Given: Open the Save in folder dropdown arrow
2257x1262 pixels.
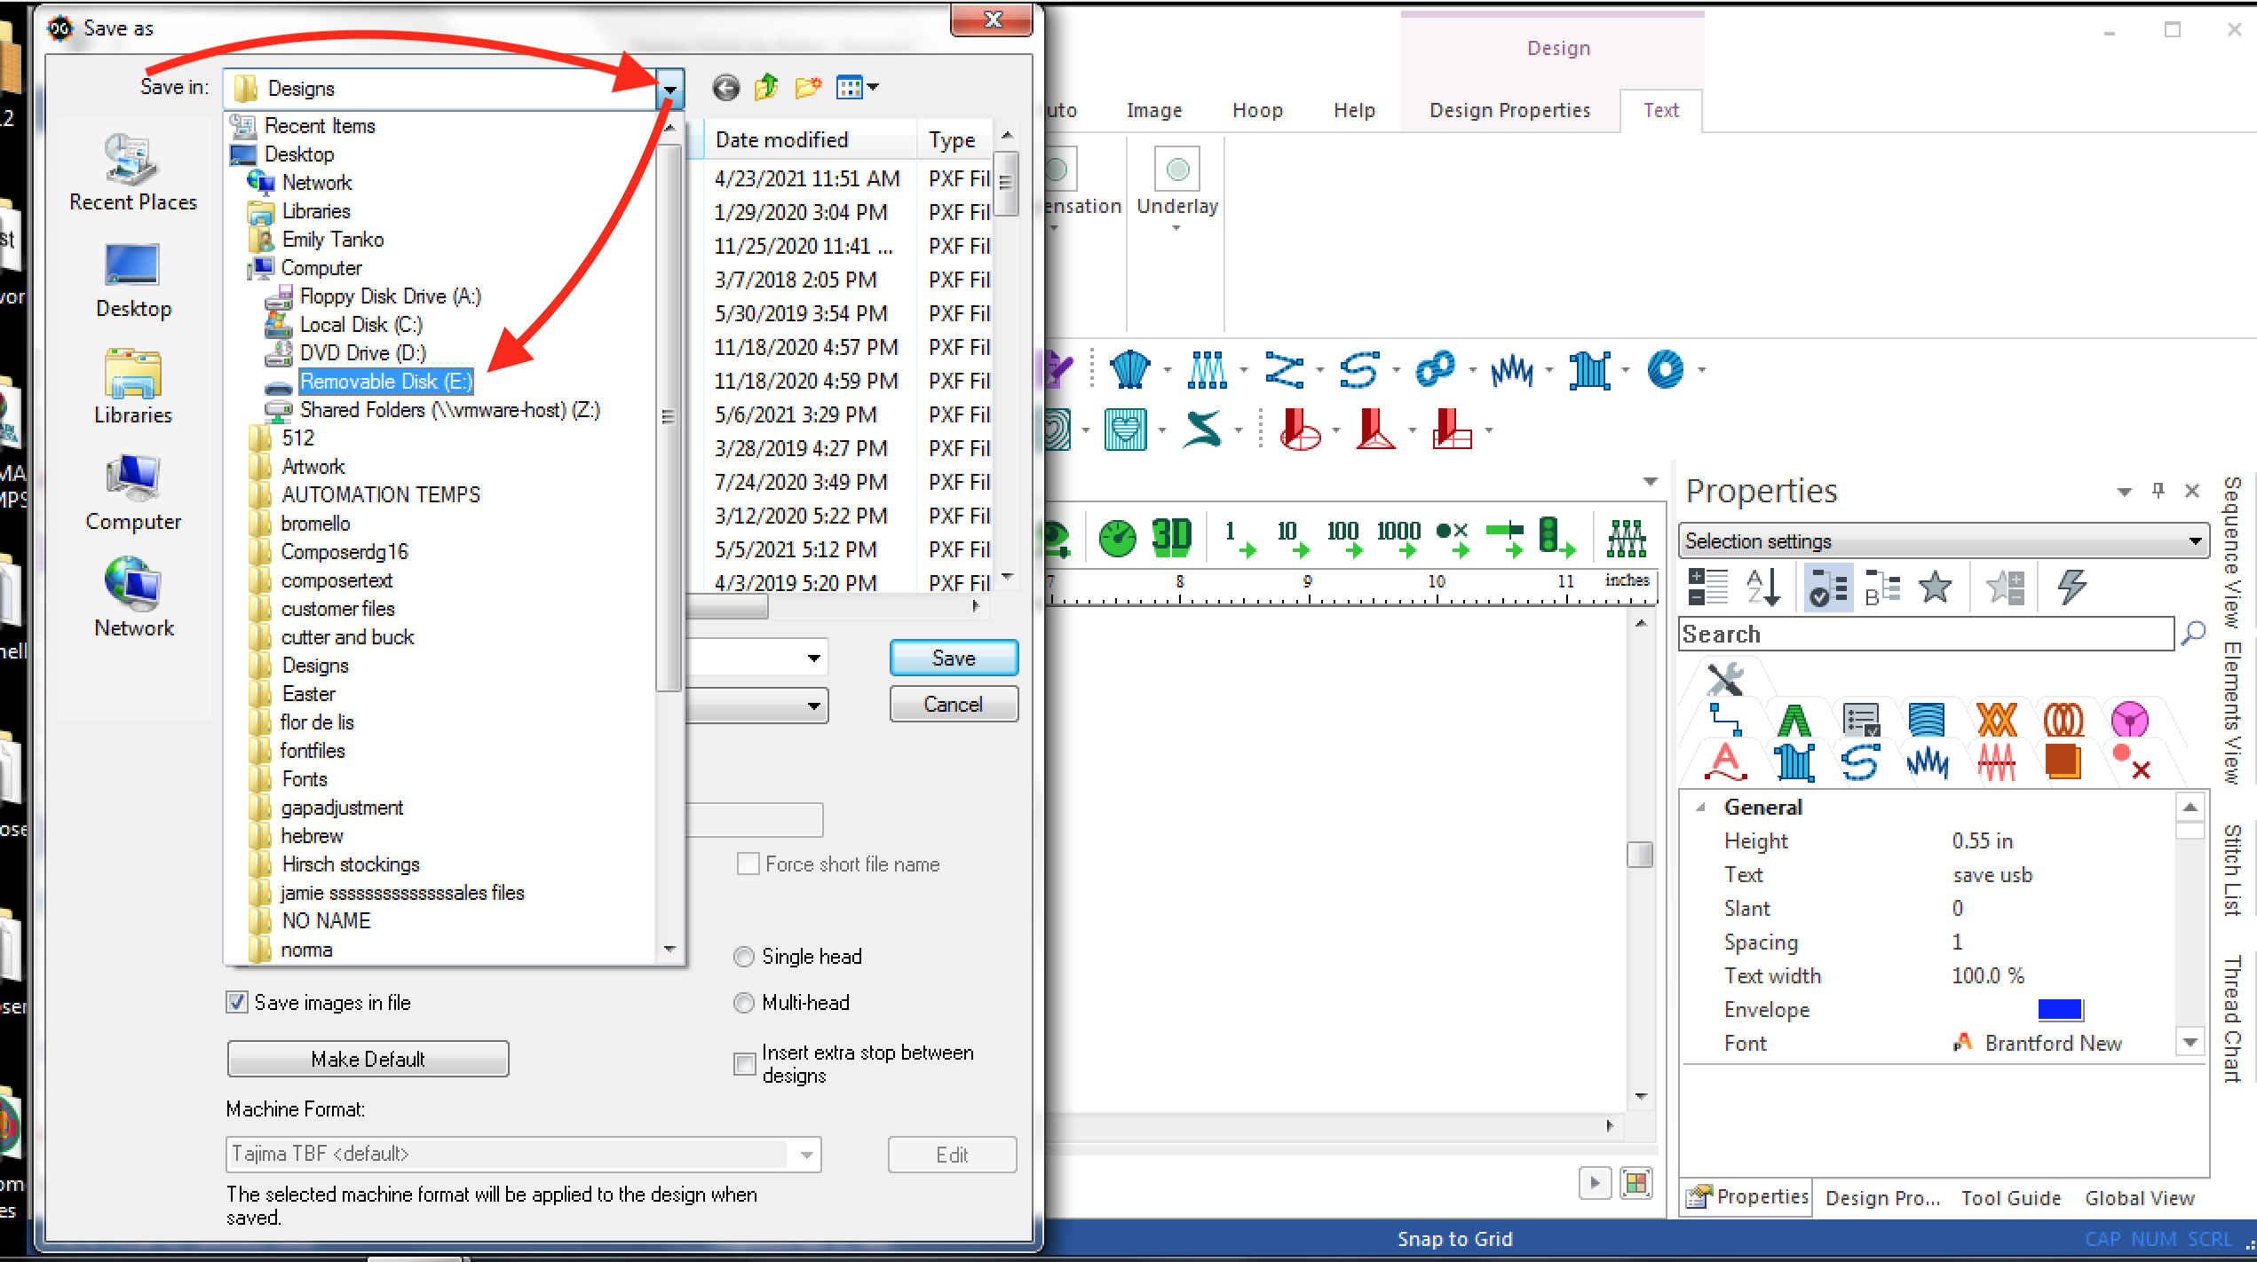Looking at the screenshot, I should click(670, 88).
